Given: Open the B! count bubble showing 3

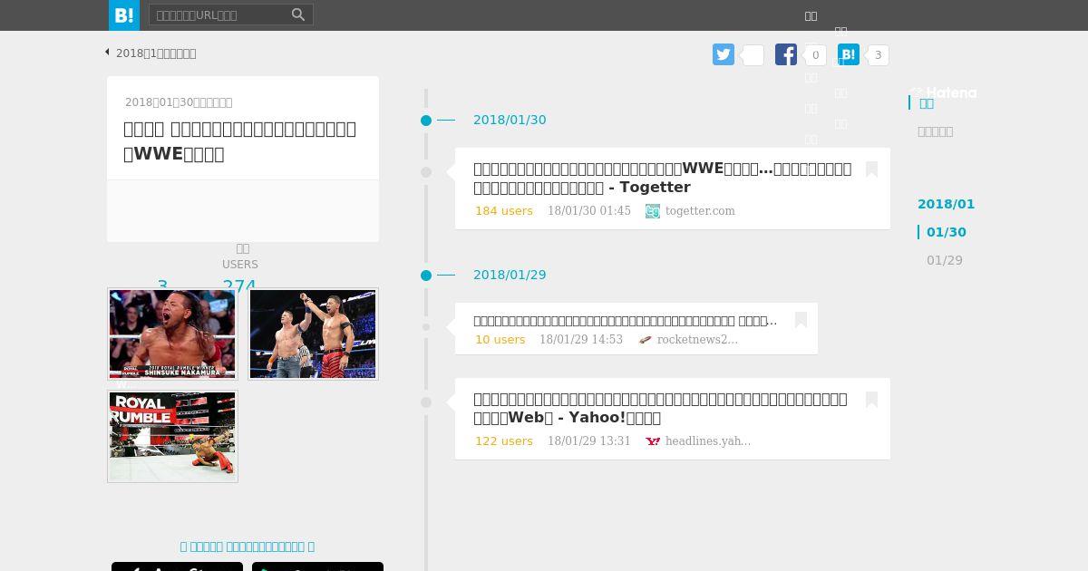Looking at the screenshot, I should click(x=878, y=55).
